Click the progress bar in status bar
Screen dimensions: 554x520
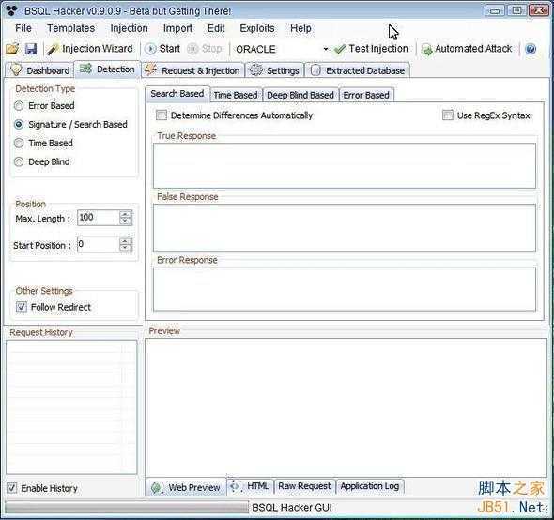click(x=127, y=508)
